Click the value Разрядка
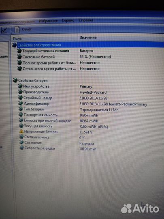 [x=87, y=144]
